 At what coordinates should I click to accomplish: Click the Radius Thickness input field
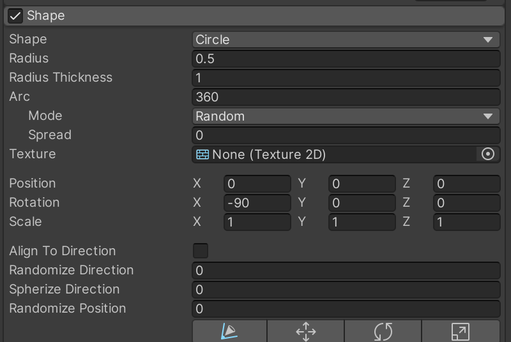coord(346,78)
